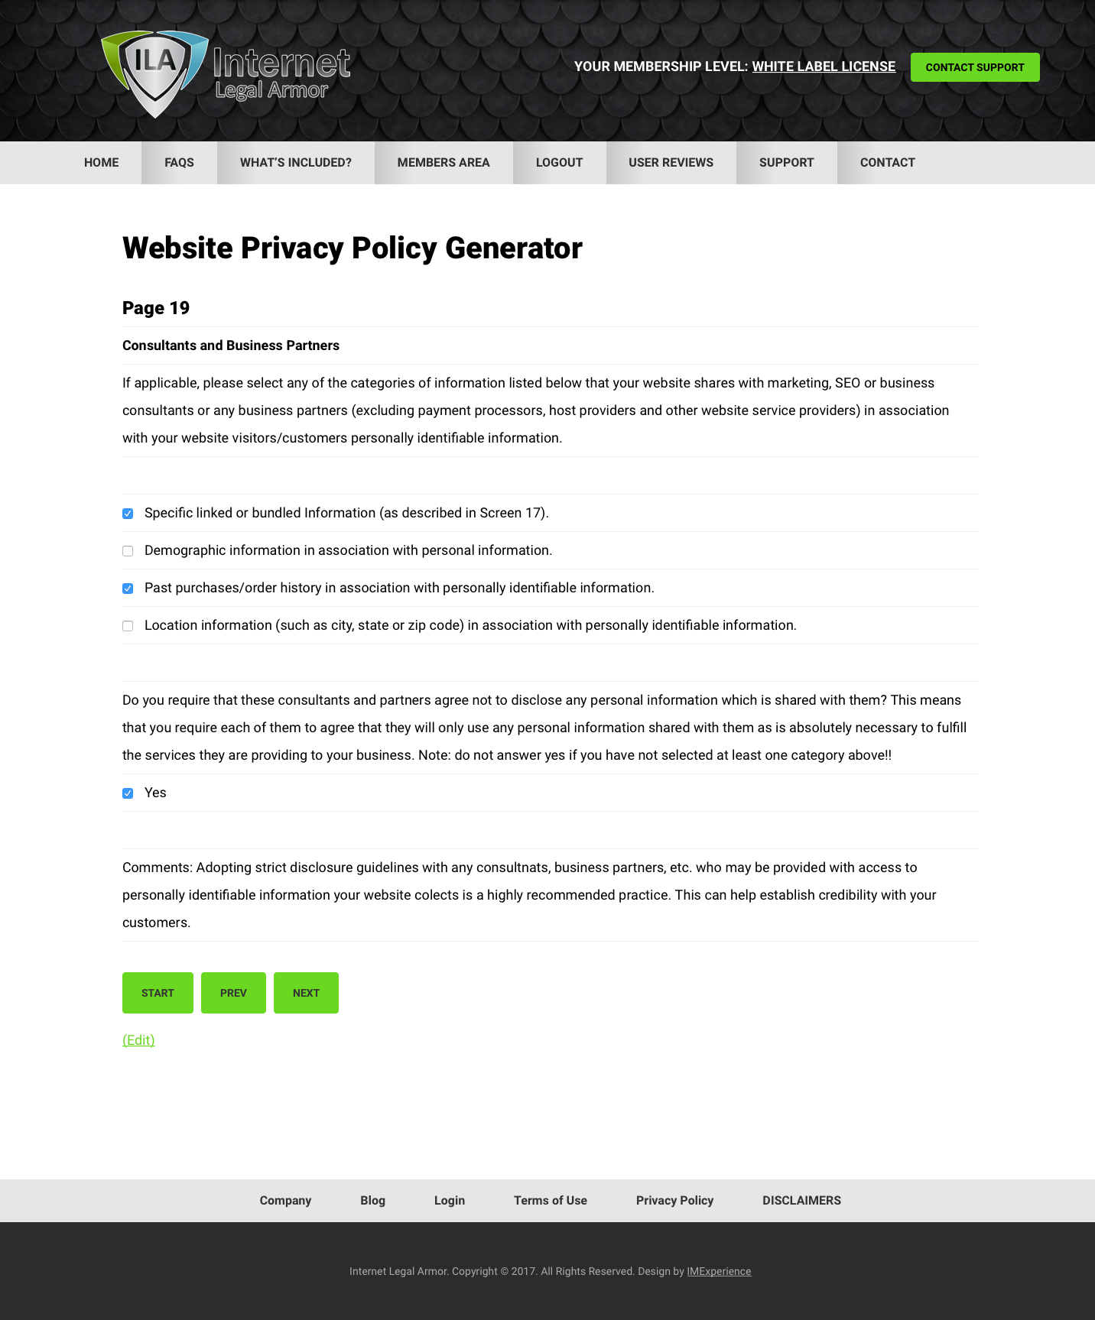This screenshot has width=1095, height=1320.
Task: Navigate to the SUPPORT section
Action: [786, 162]
